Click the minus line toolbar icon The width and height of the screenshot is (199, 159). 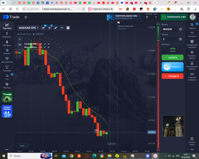pos(62,28)
